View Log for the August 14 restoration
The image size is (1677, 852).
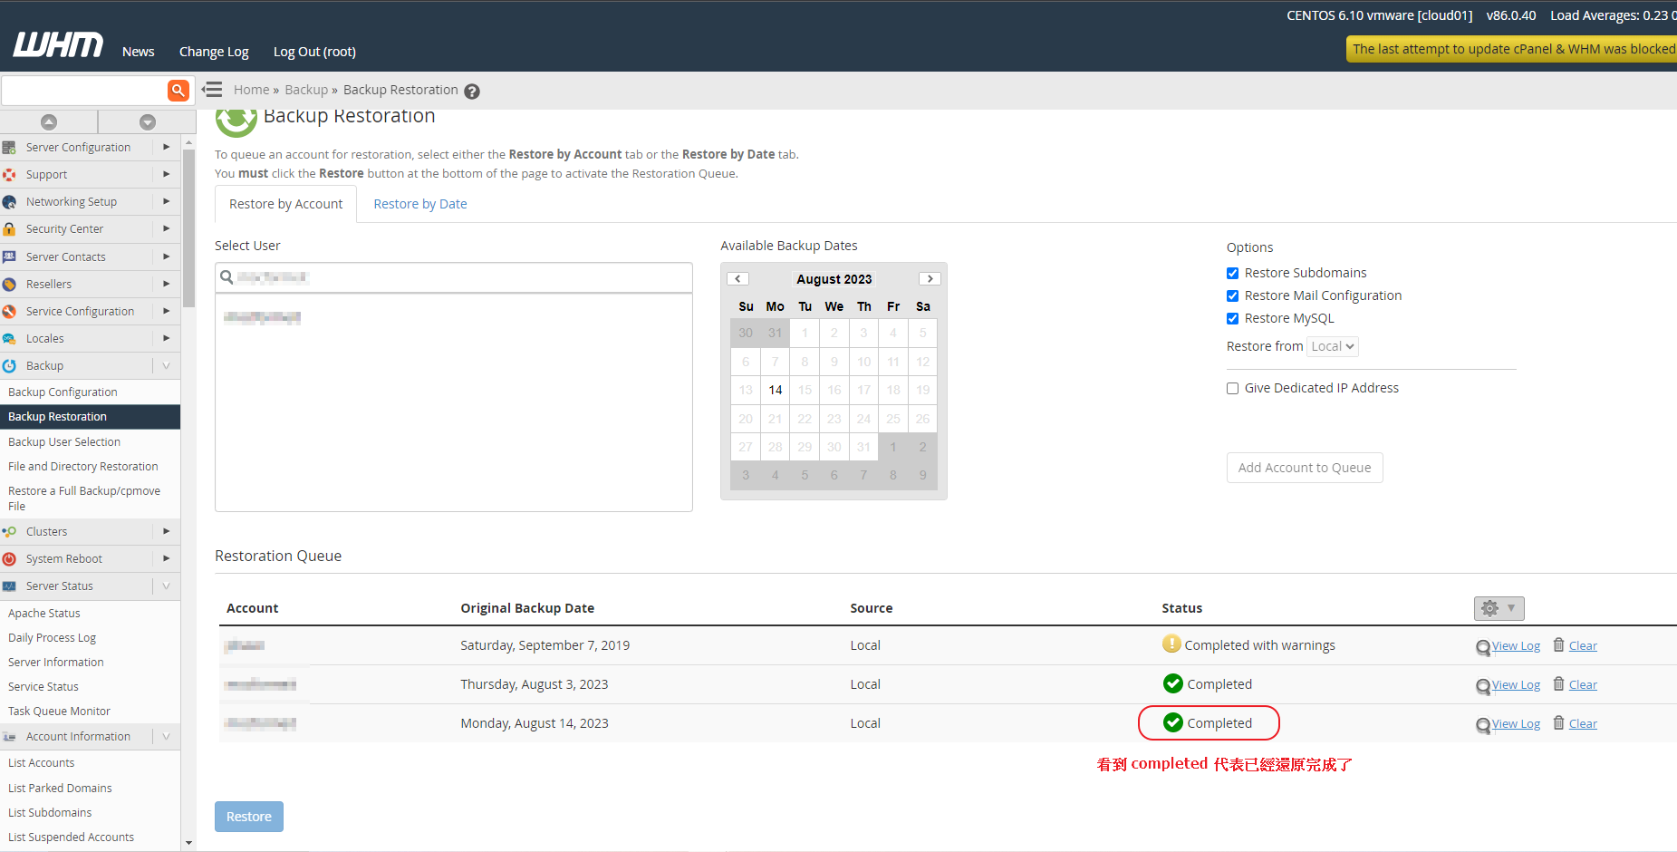1516,724
